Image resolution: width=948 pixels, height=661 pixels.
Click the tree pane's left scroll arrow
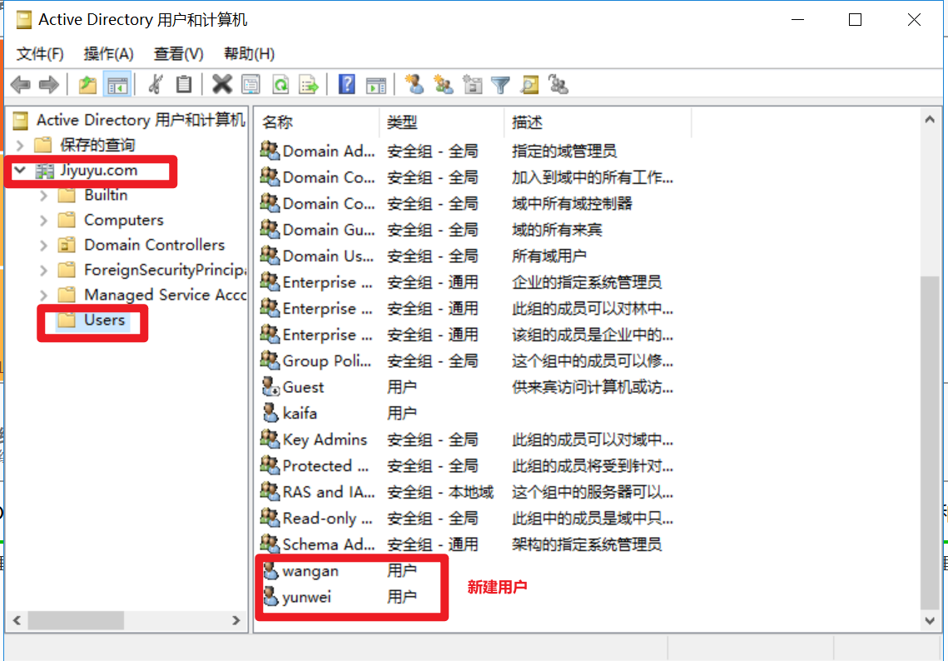(x=17, y=620)
